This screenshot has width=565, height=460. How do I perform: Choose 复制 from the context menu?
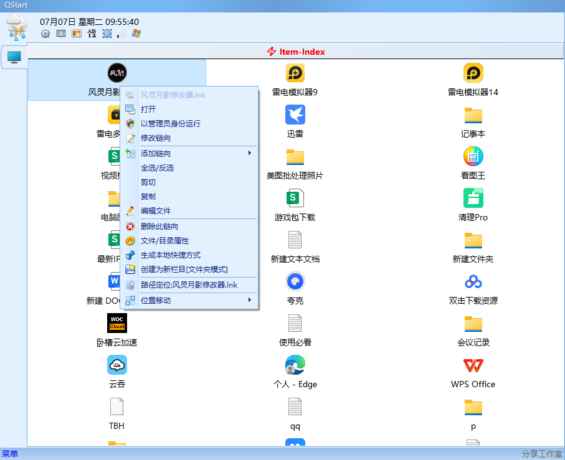coord(189,197)
